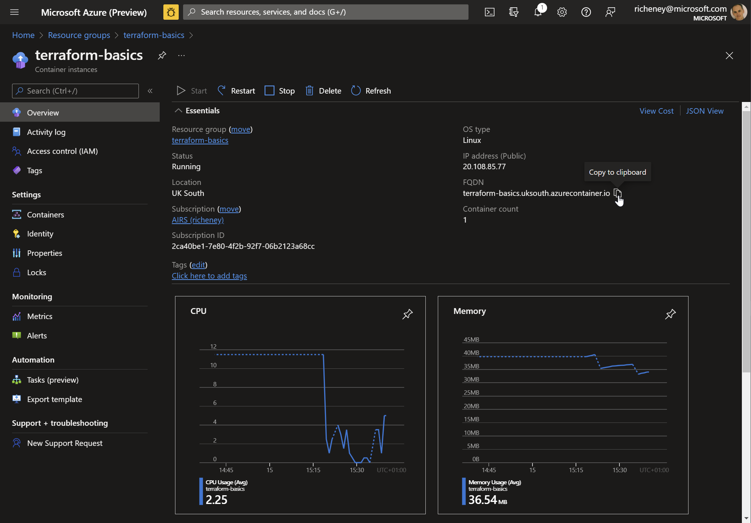Open the notifications bell
The image size is (751, 523).
538,12
